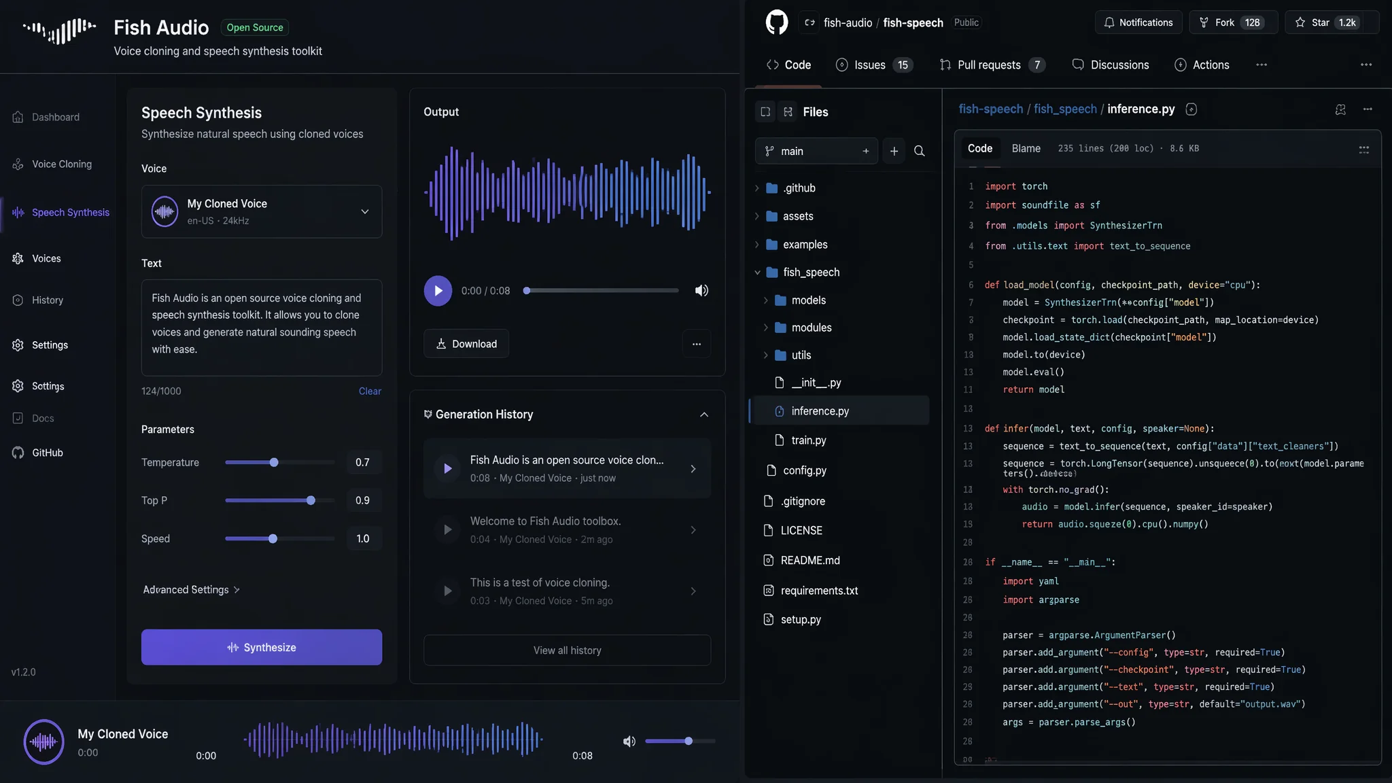The height and width of the screenshot is (783, 1392).
Task: Copy the file path icon next to inference.py
Action: click(1191, 109)
